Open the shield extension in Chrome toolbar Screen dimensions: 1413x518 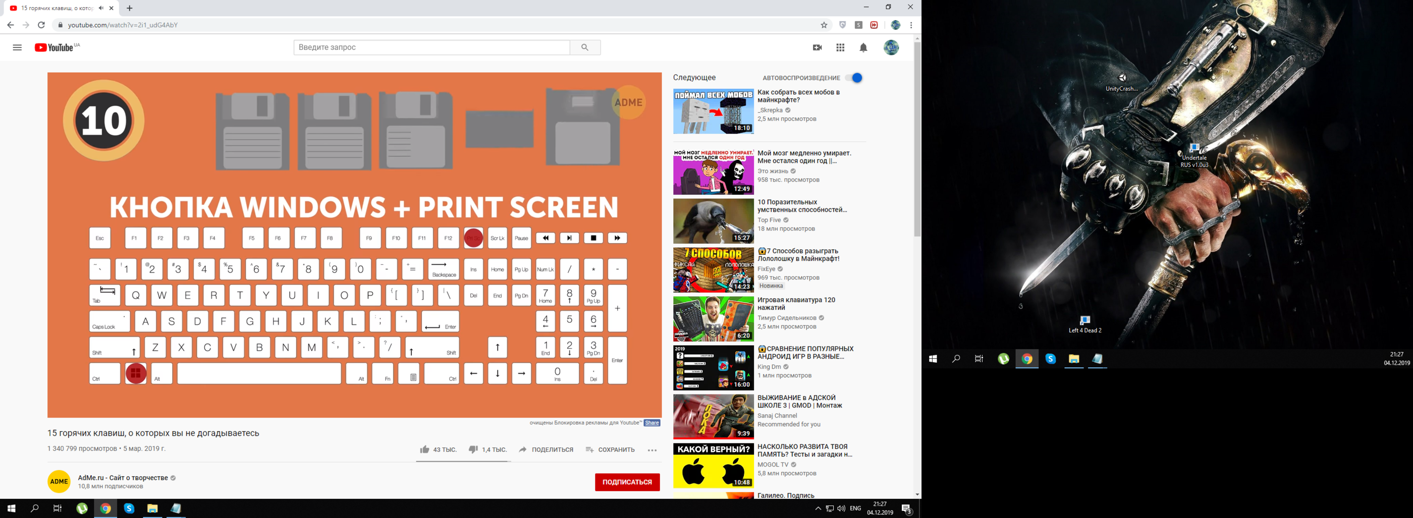click(x=843, y=25)
